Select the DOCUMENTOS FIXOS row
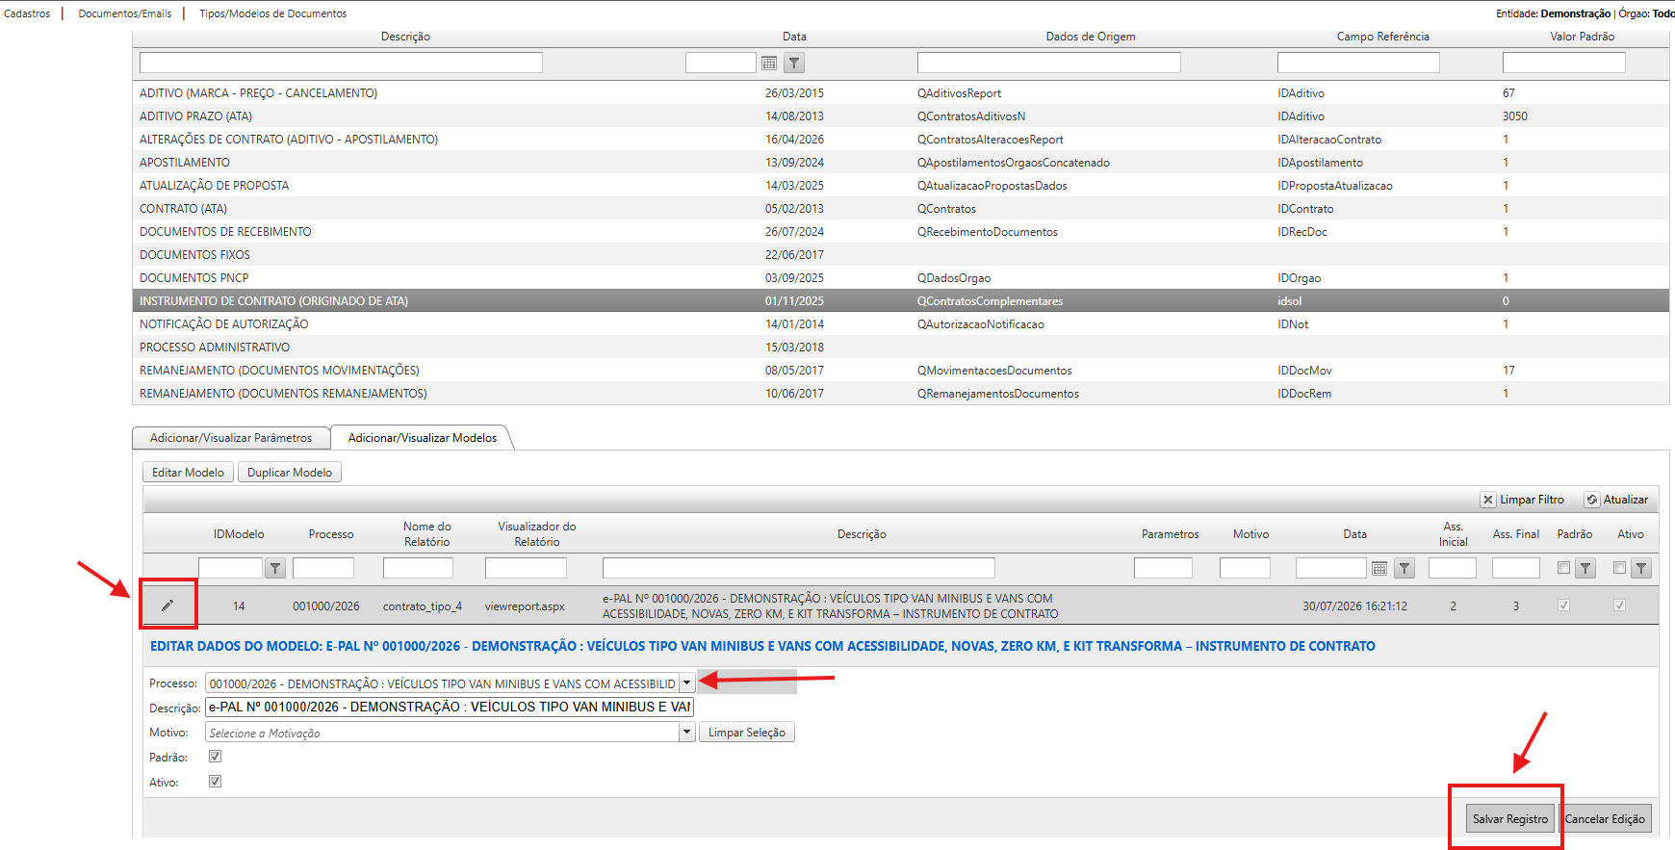Viewport: 1675px width, 850px height. click(900, 255)
